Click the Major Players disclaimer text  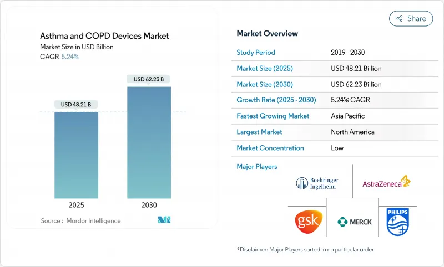click(305, 250)
